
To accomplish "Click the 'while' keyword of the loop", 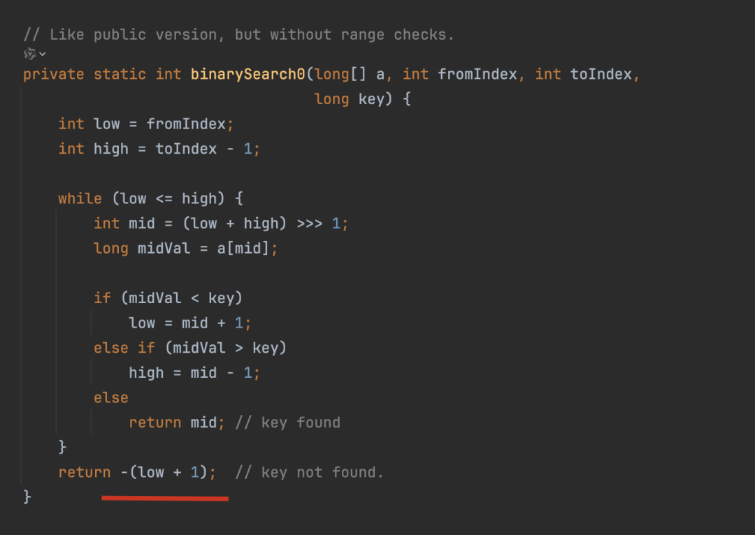I will click(80, 198).
